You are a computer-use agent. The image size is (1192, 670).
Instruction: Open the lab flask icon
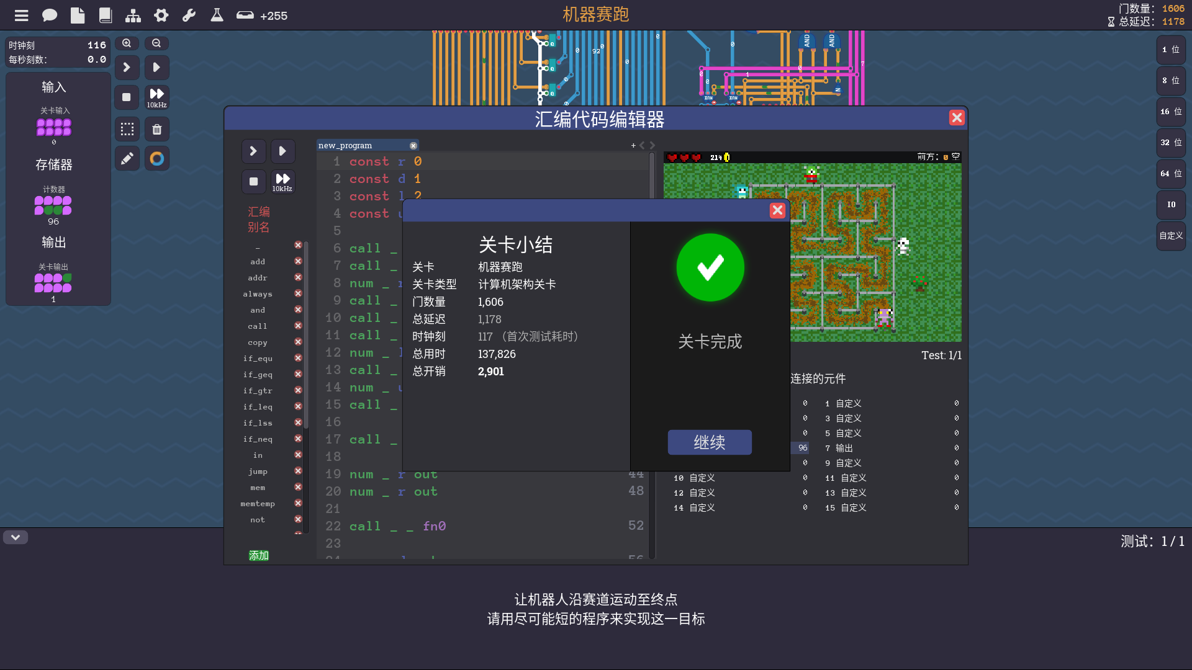[x=217, y=16]
